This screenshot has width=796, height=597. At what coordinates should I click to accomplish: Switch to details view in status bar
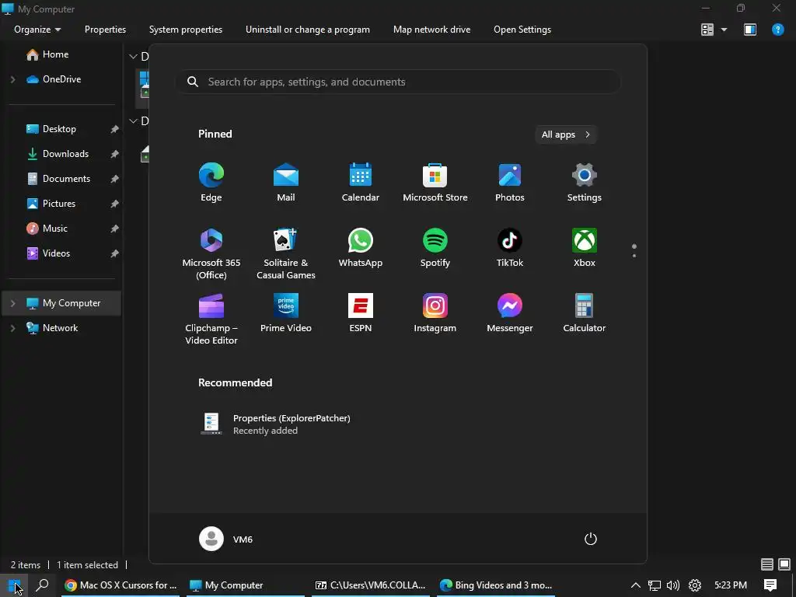pos(767,564)
